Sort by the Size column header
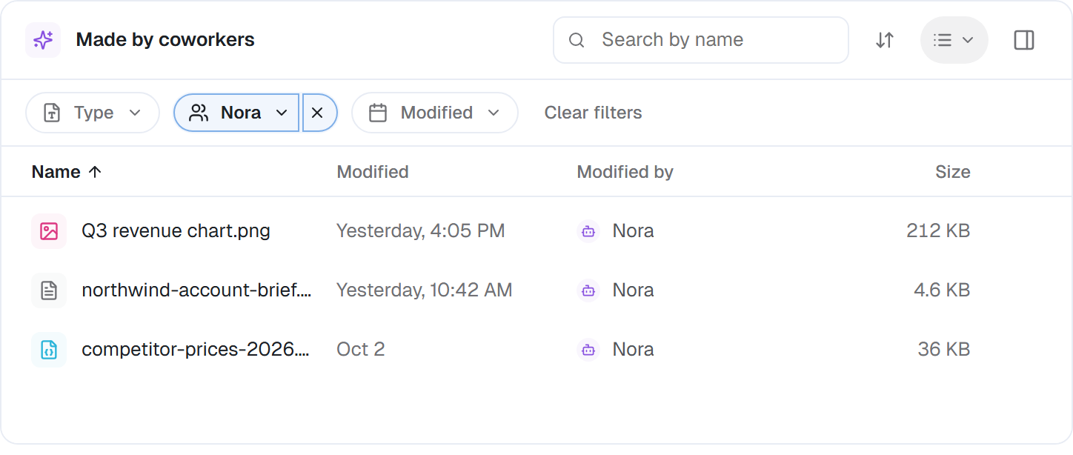 tap(953, 172)
